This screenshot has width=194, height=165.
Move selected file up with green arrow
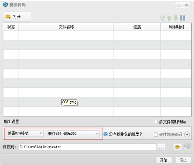click(x=169, y=18)
